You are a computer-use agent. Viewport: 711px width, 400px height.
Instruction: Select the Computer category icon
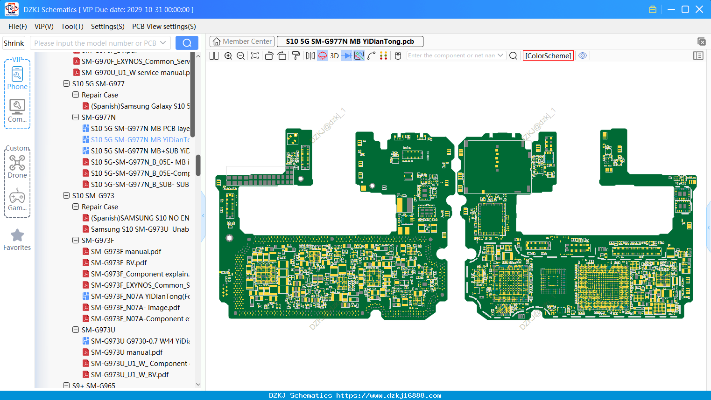pos(17,111)
